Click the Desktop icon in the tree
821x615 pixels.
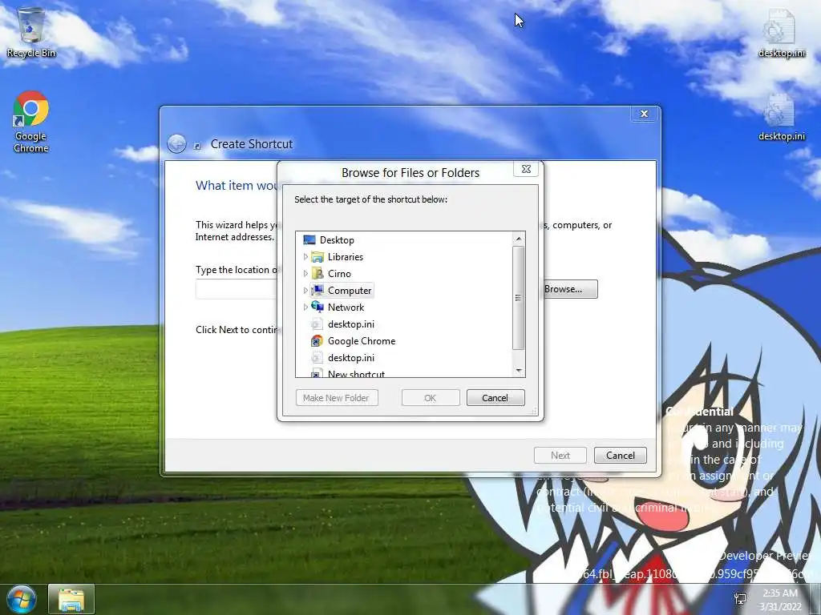coord(309,240)
